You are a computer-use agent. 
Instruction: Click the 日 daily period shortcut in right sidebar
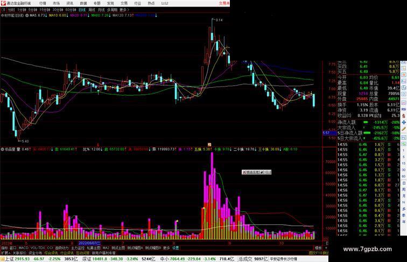click(404, 183)
